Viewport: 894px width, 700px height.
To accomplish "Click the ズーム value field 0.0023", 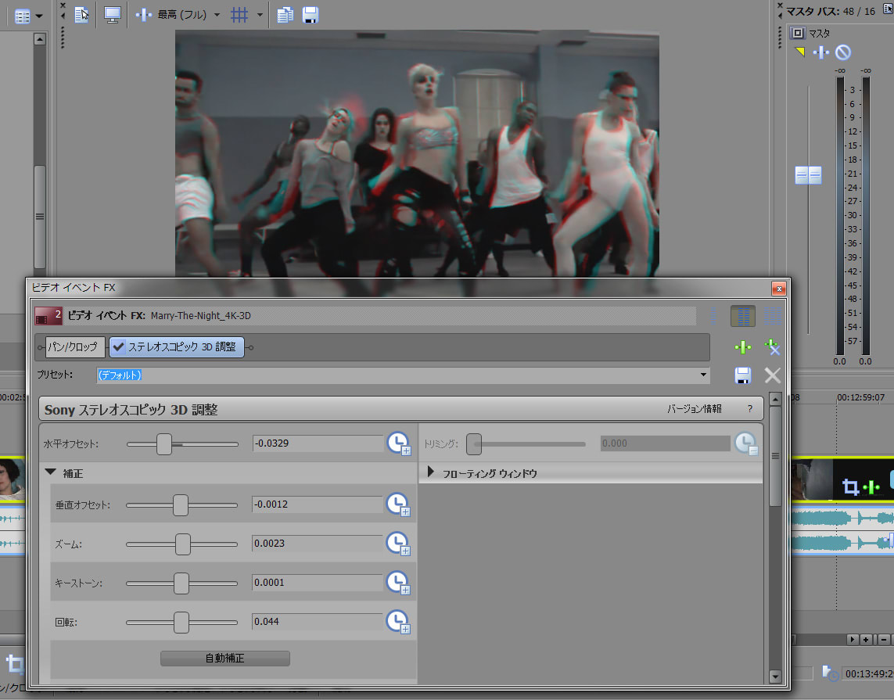I will pyautogui.click(x=318, y=544).
